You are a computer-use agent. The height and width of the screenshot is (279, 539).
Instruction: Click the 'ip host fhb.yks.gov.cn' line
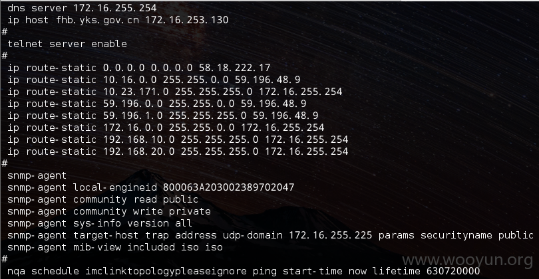coord(118,20)
